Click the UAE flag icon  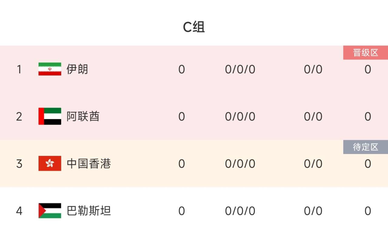[50, 116]
